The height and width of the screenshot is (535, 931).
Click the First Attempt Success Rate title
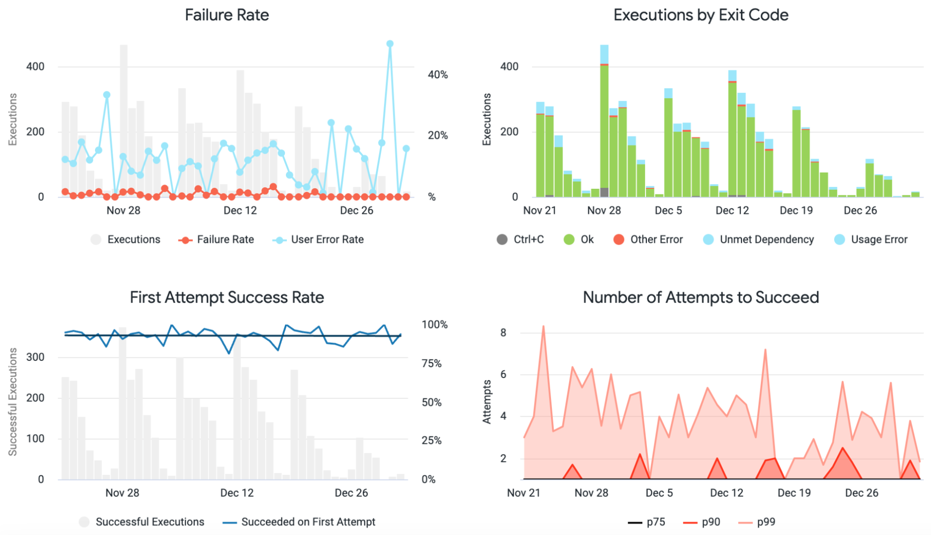click(x=227, y=297)
